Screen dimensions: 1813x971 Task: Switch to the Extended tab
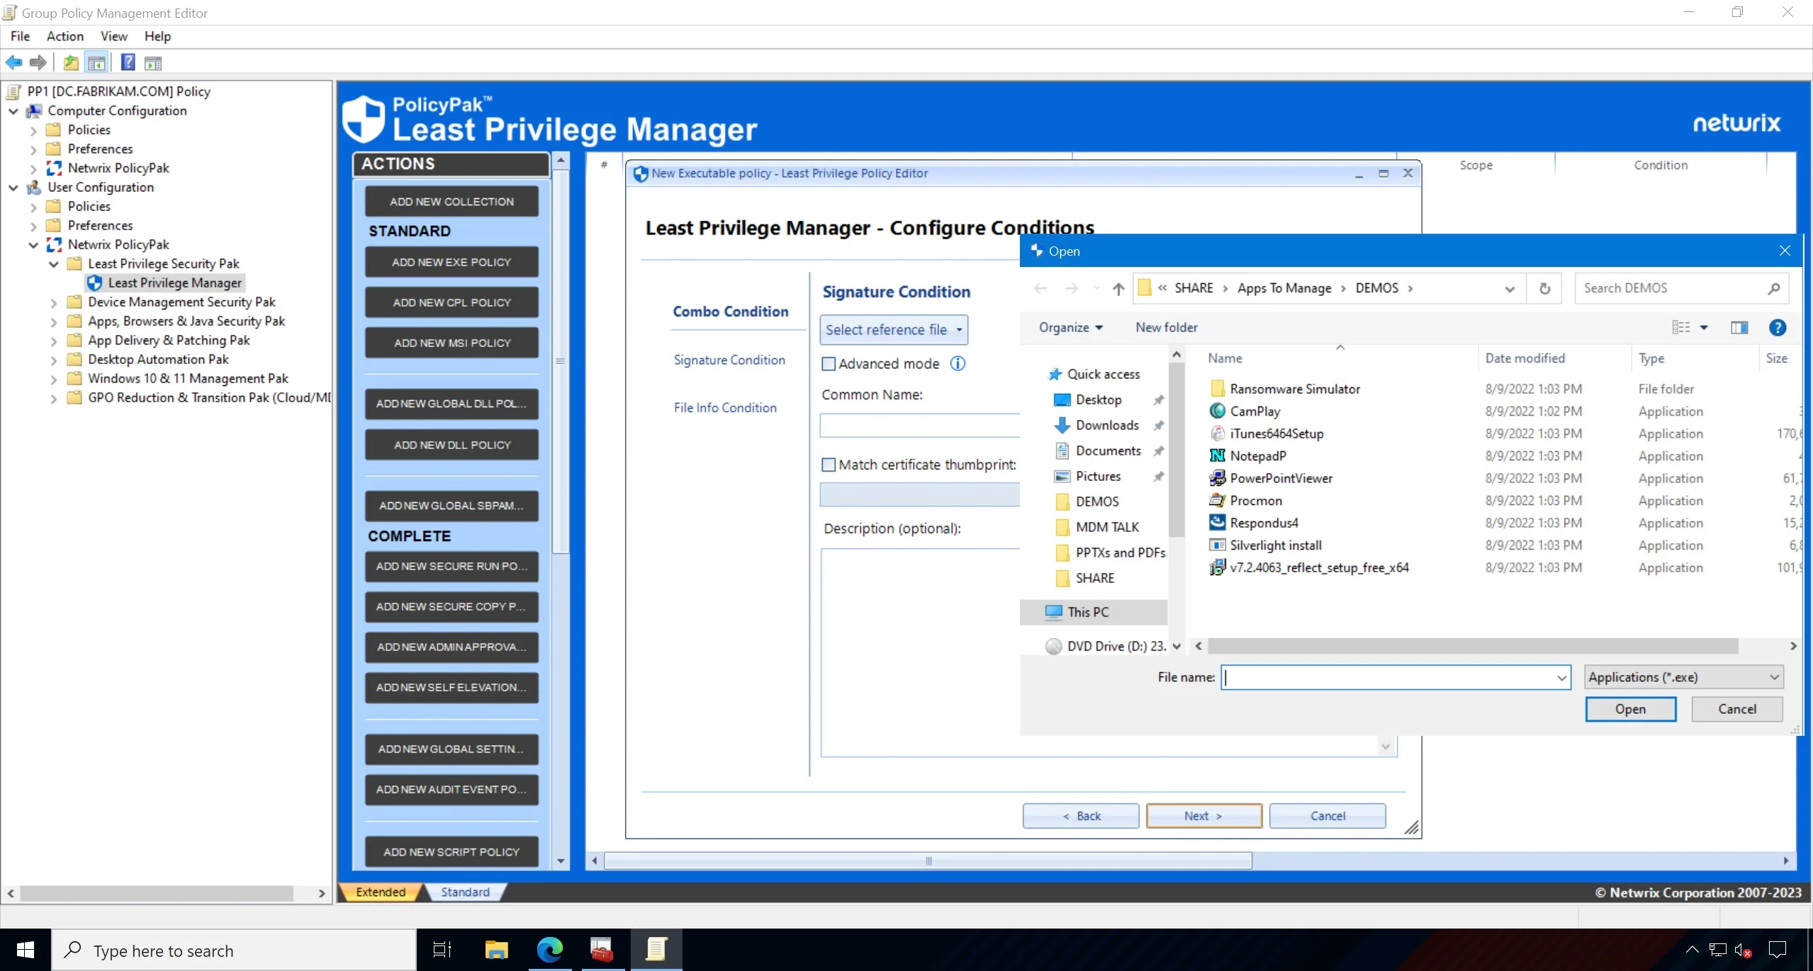pyautogui.click(x=381, y=892)
